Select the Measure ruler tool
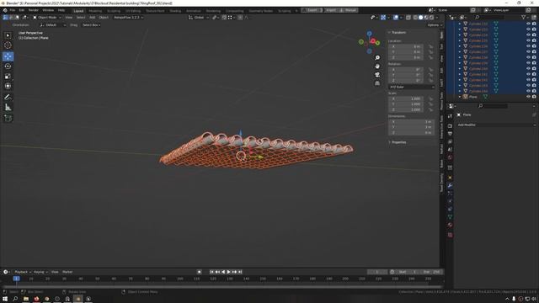 click(8, 108)
